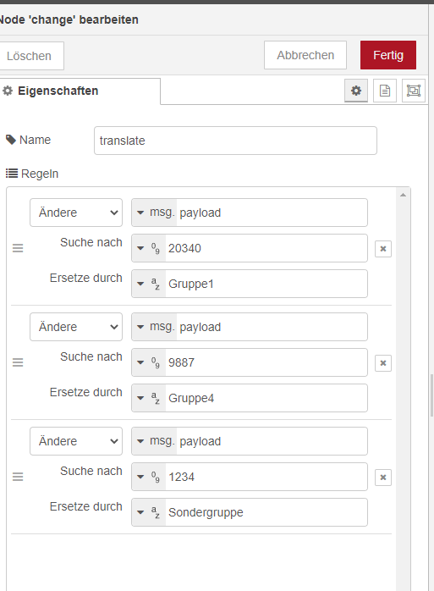Screen dimensions: 434x591
Task: Grab reorder handle of first rule
Action: (x=18, y=248)
